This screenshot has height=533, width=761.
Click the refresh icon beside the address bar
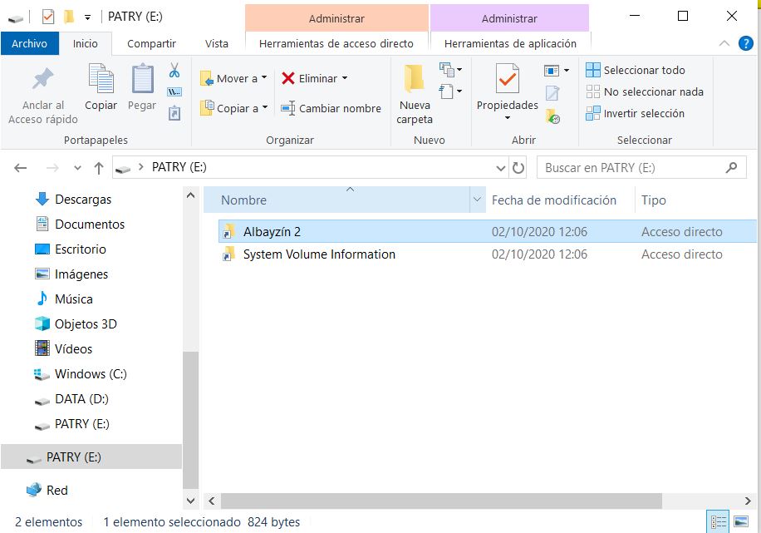point(518,168)
